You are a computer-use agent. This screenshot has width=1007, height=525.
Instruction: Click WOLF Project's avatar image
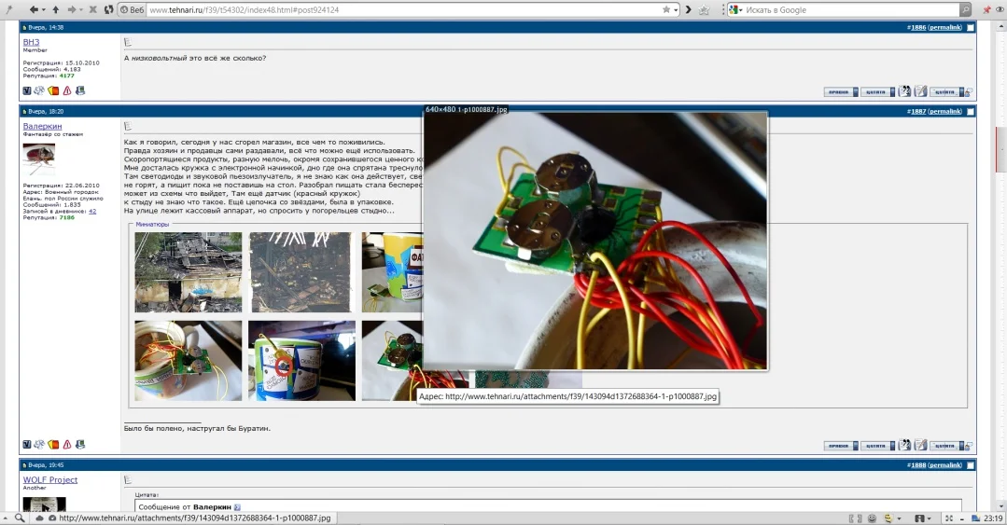pos(44,504)
